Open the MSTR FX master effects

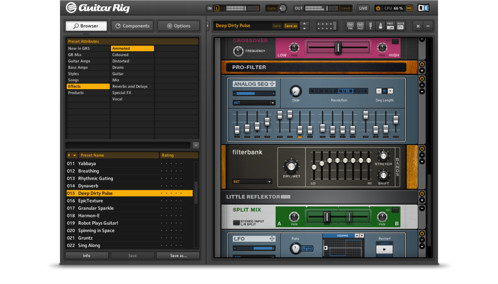coord(400,26)
